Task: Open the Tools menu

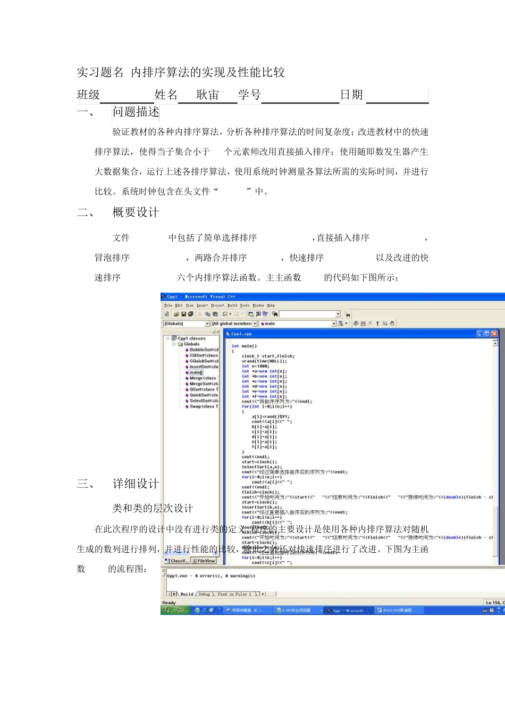Action: click(245, 305)
